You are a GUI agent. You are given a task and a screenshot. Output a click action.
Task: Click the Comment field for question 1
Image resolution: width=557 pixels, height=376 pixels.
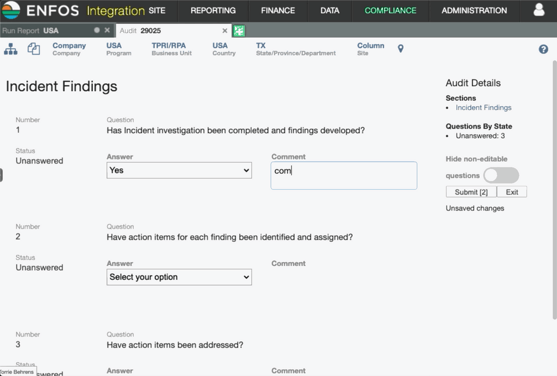[x=344, y=176]
